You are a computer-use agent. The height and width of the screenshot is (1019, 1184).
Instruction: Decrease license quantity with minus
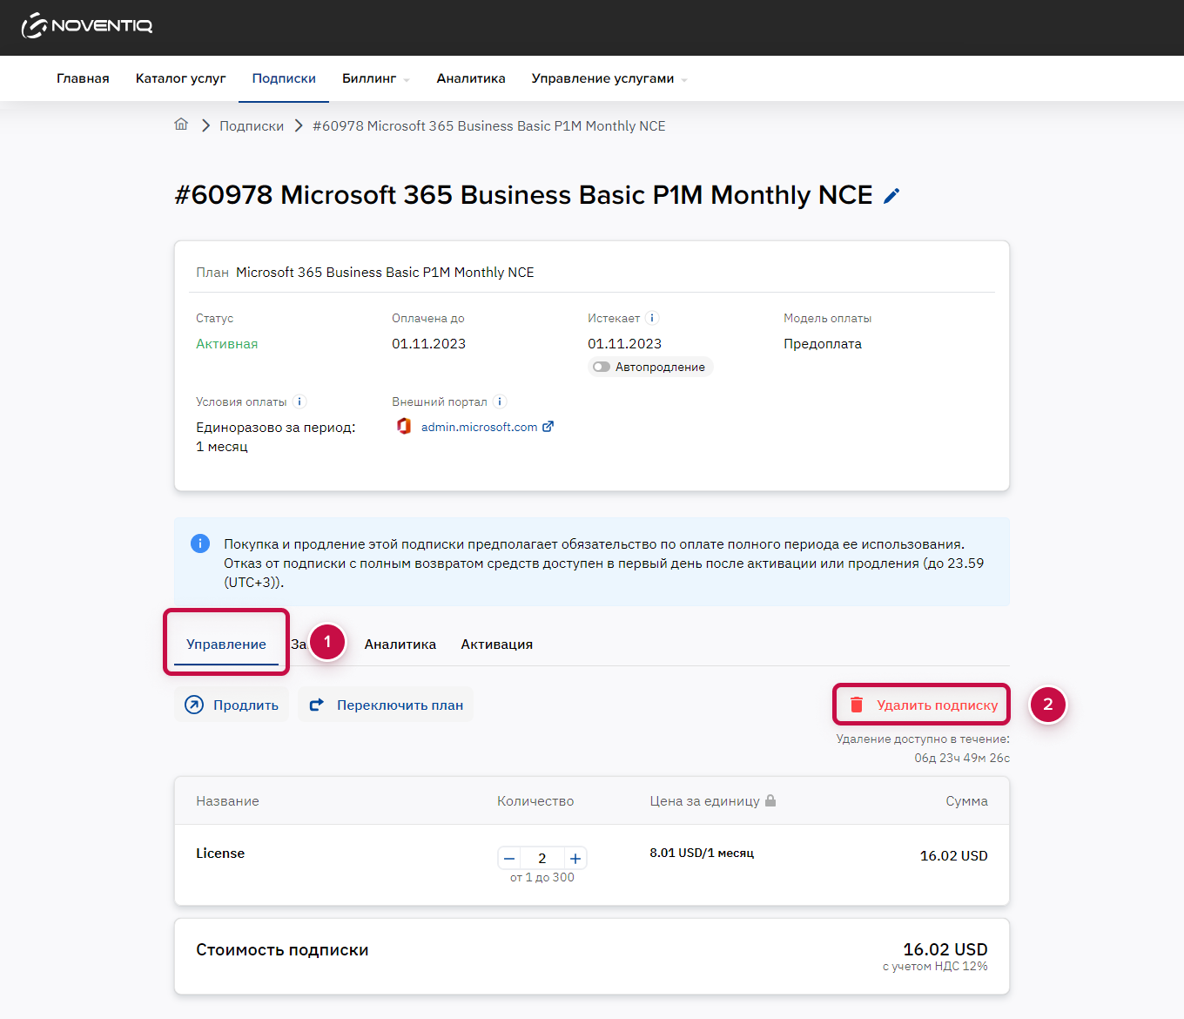(509, 858)
